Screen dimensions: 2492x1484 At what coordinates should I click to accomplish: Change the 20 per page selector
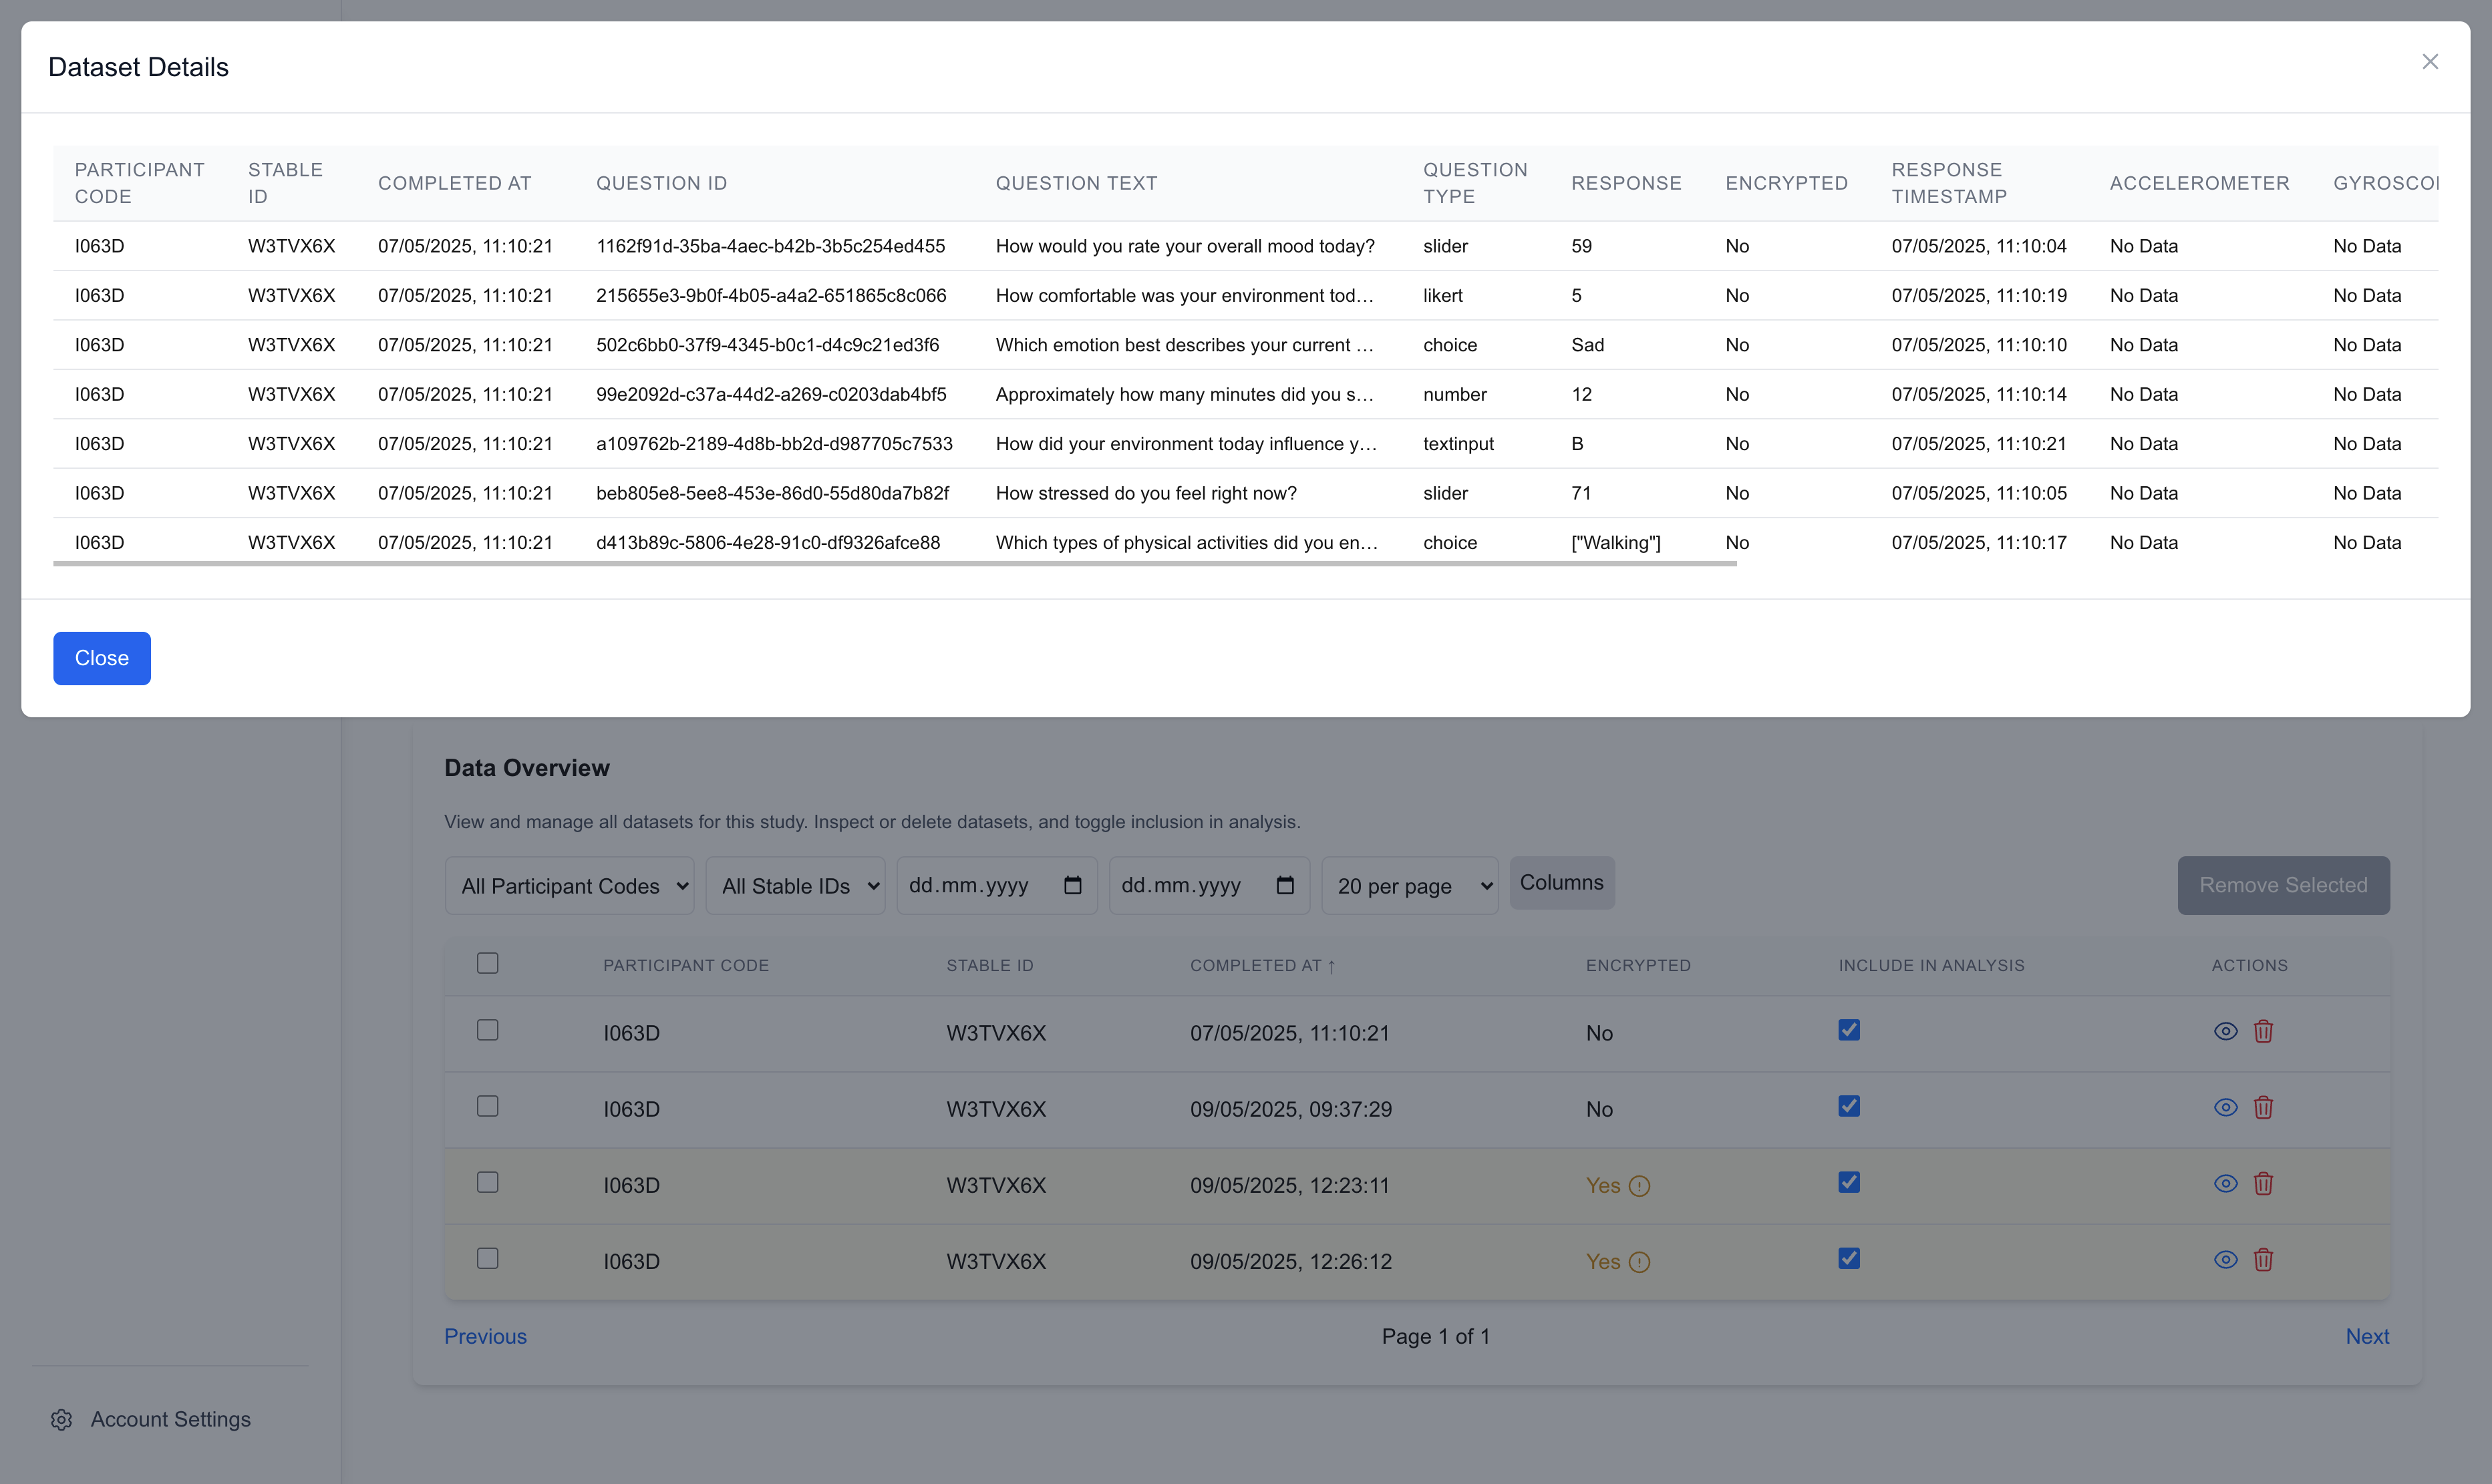[x=1410, y=885]
